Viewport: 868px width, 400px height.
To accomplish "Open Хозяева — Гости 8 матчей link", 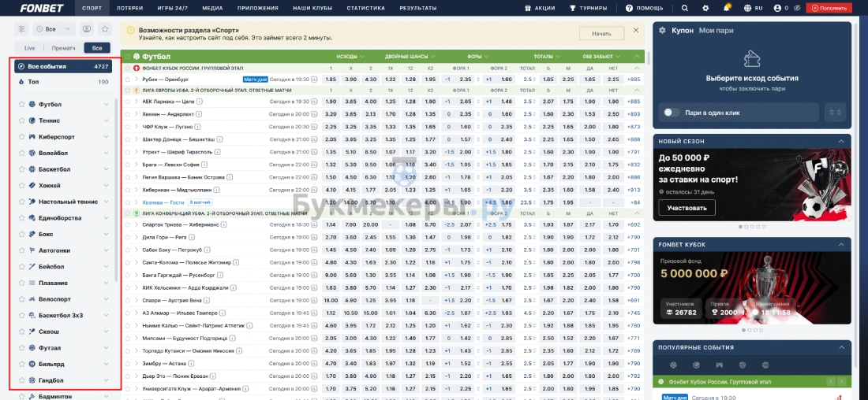I will pos(177,202).
